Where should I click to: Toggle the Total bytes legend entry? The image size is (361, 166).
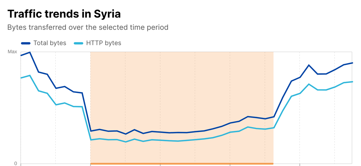pyautogui.click(x=50, y=43)
